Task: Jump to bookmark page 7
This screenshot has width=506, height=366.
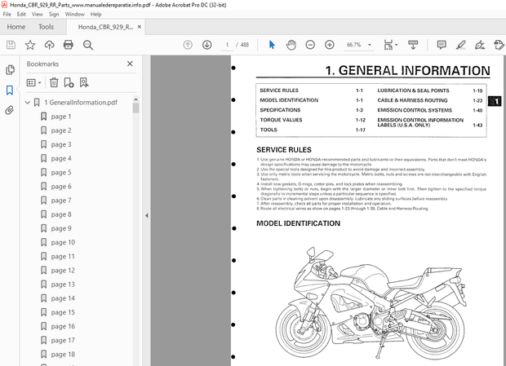Action: coord(61,201)
